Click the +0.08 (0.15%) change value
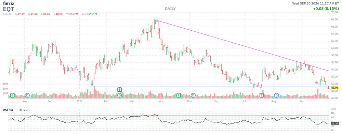342x134 pixels. [326, 9]
